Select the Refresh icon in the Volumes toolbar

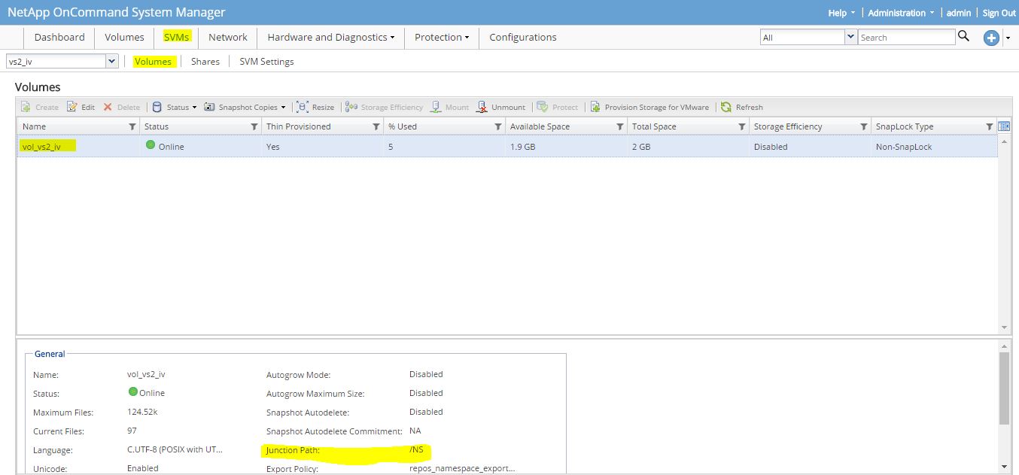click(742, 107)
